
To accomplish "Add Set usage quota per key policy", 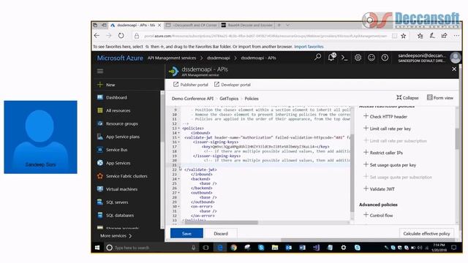I will click(390, 164).
